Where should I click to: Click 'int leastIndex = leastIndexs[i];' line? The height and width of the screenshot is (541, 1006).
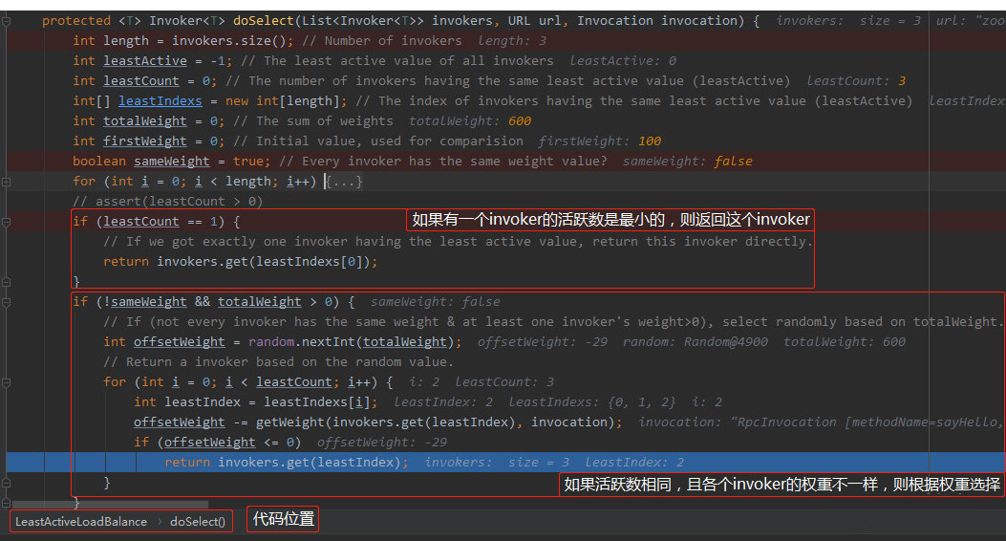click(x=256, y=402)
